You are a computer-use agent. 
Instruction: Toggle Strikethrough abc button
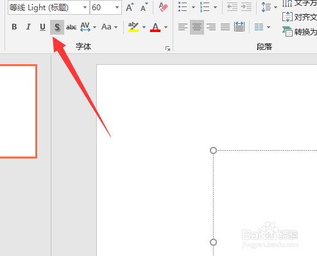(x=71, y=27)
